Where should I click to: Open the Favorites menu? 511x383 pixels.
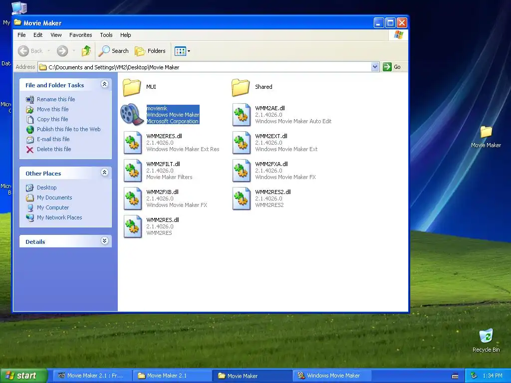pos(80,35)
